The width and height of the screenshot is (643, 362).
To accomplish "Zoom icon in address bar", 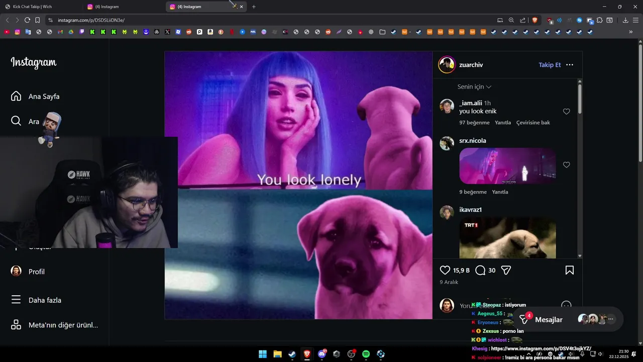I will [x=511, y=20].
